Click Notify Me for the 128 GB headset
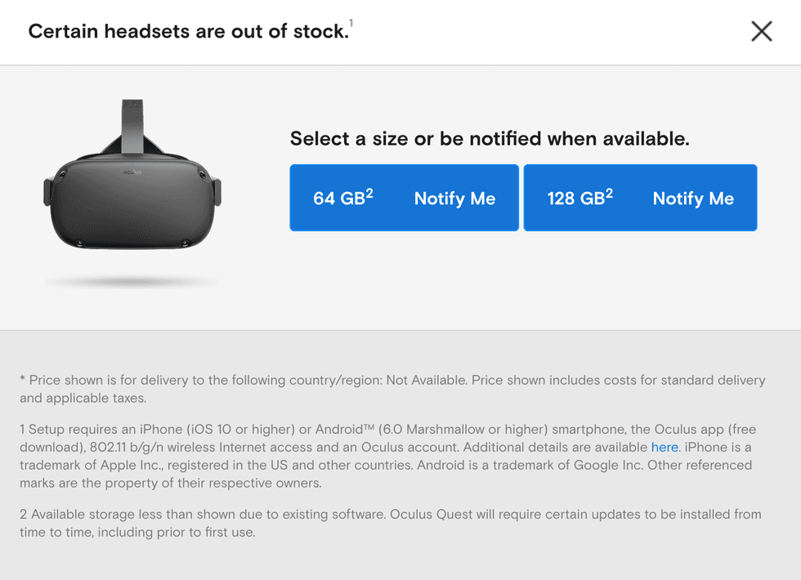 pyautogui.click(x=693, y=199)
